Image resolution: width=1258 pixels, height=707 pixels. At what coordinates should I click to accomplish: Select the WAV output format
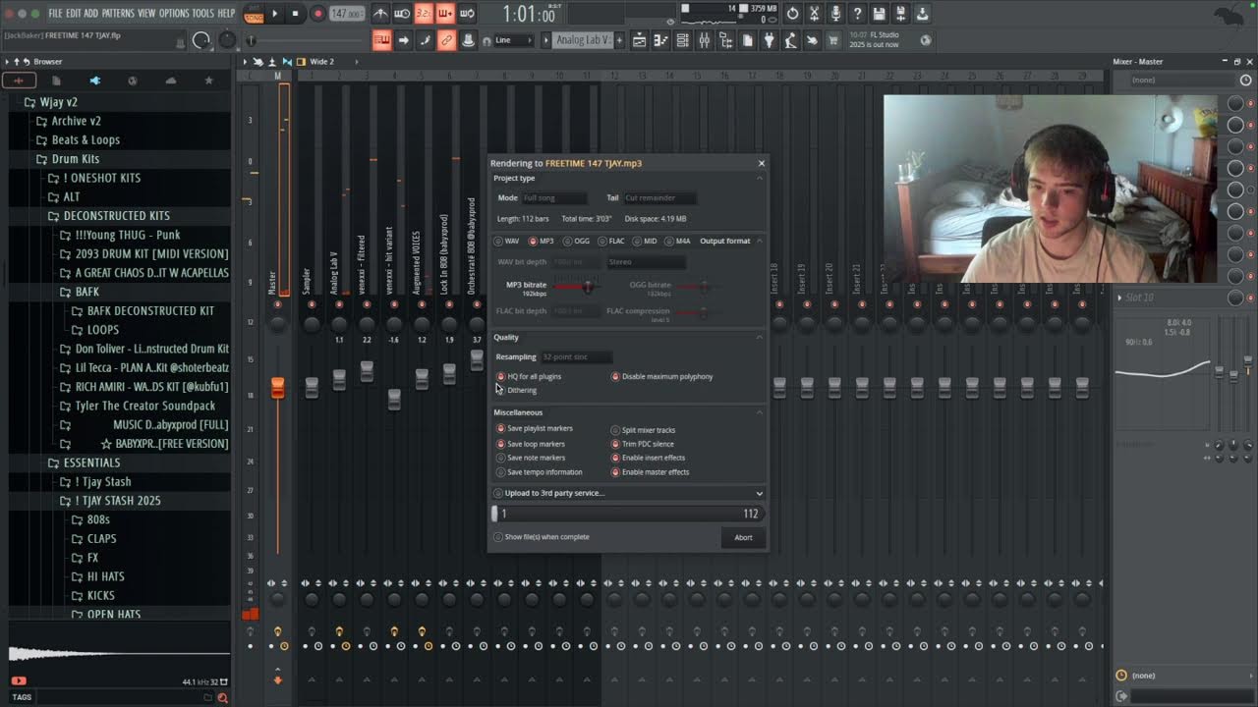[507, 241]
